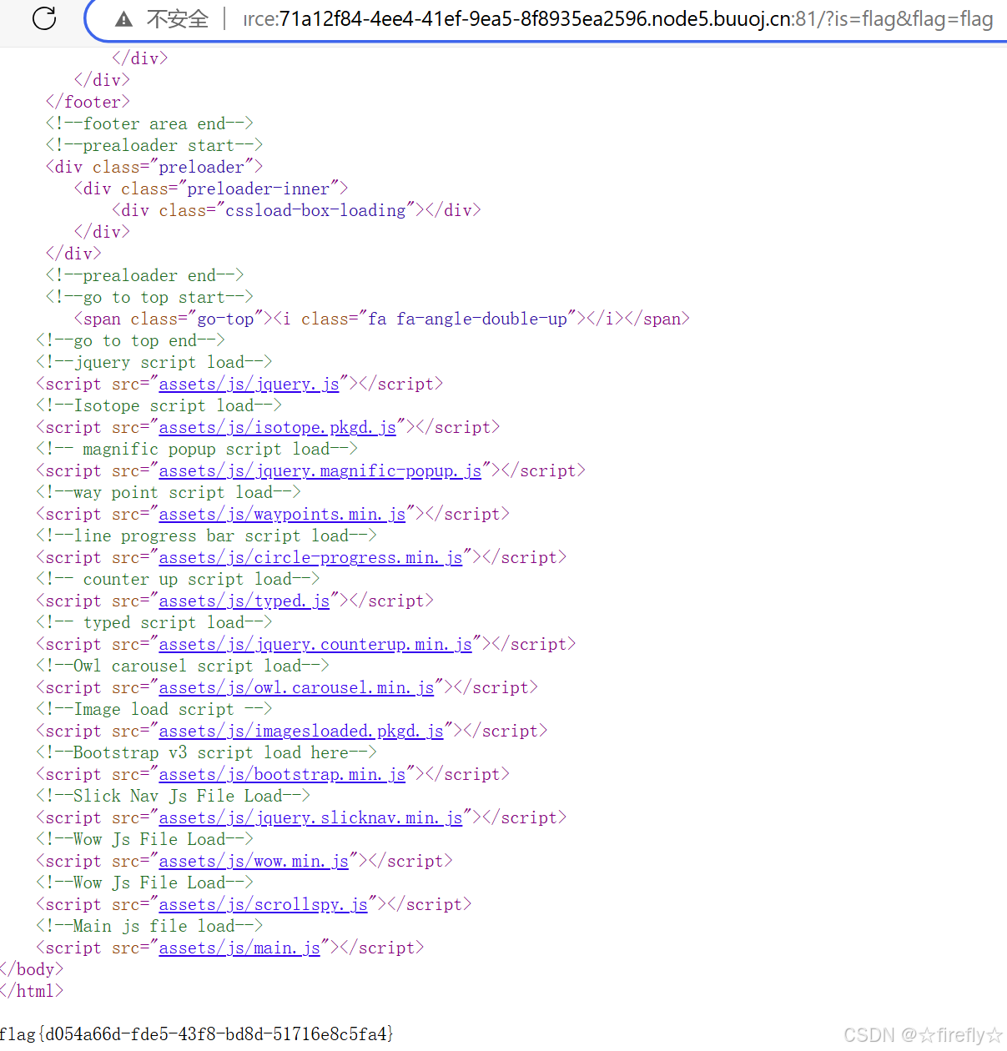Image resolution: width=1007 pixels, height=1051 pixels.
Task: Open the waypoints.min.js script link
Action: [282, 514]
